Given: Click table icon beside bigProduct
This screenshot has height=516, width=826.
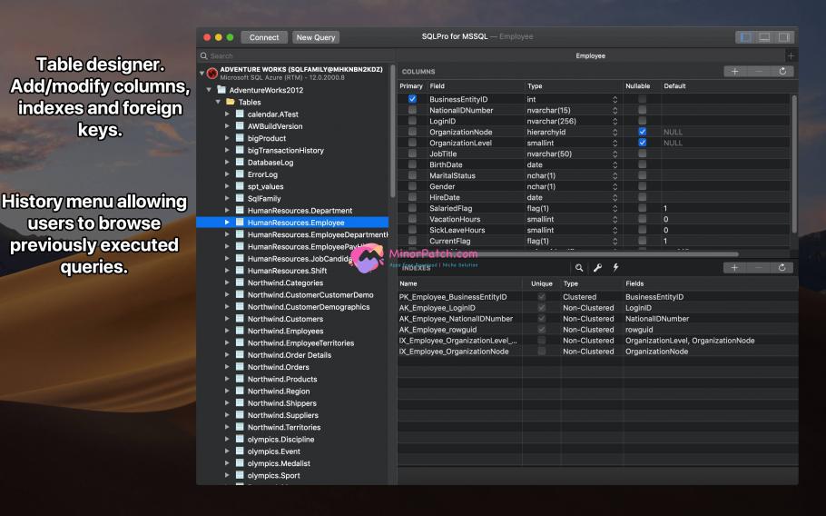Looking at the screenshot, I should click(240, 138).
